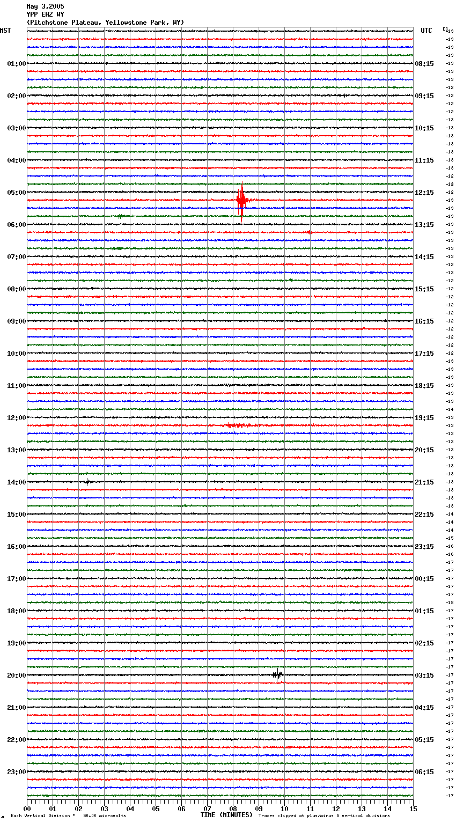Click the 09:15 UTC time label
Image resolution: width=456 pixels, height=823 pixels.
coord(424,96)
